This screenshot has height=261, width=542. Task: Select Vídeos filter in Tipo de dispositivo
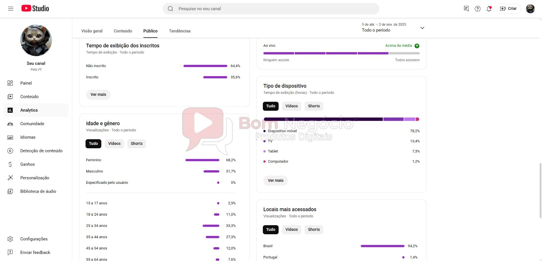tap(291, 106)
